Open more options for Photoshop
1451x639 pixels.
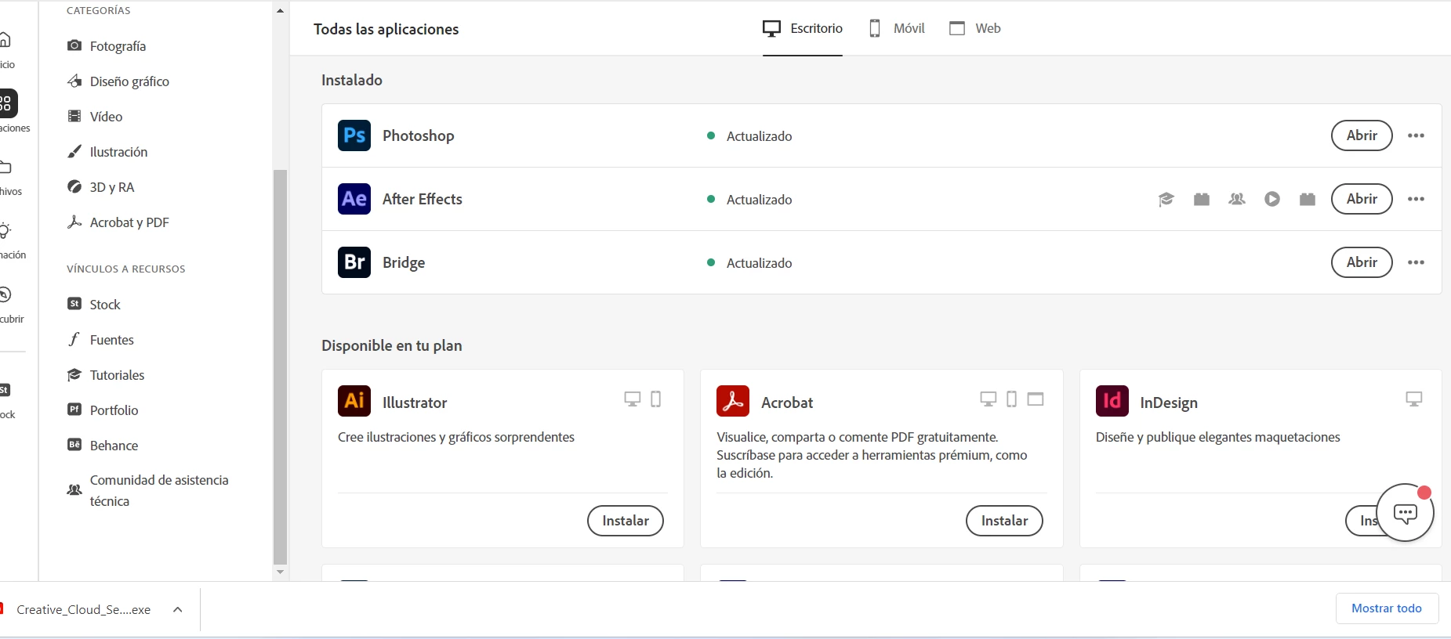(x=1416, y=135)
